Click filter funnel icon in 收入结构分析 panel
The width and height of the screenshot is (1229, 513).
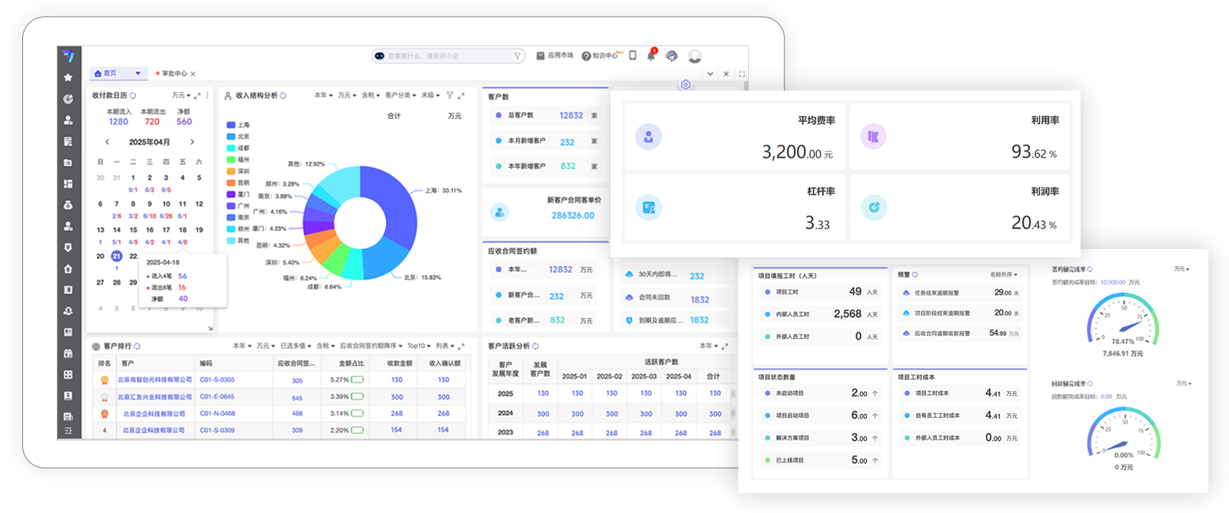click(449, 95)
